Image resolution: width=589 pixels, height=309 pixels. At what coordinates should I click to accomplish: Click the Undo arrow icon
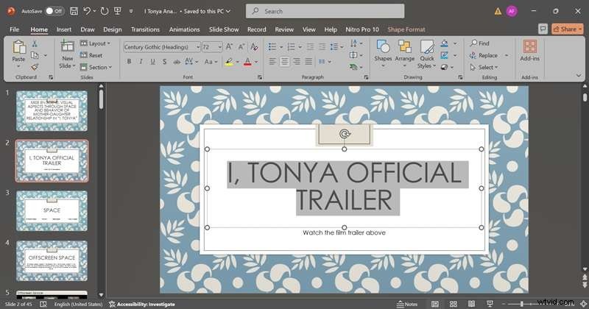87,11
